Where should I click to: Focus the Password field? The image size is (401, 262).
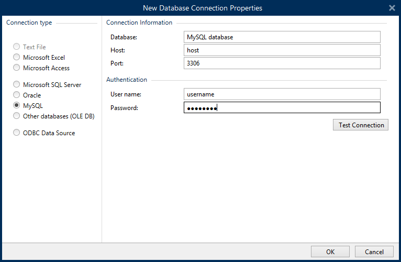pos(282,107)
